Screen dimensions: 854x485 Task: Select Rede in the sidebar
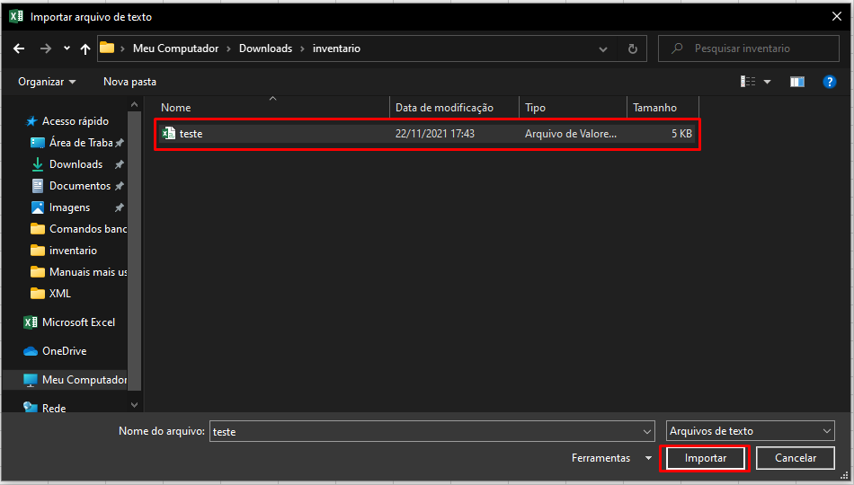(x=45, y=409)
